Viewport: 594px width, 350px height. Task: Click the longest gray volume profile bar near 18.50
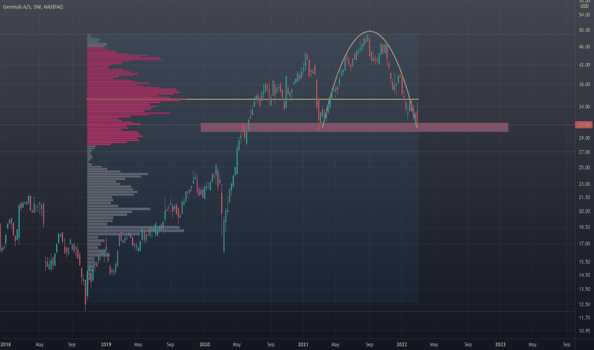point(136,230)
